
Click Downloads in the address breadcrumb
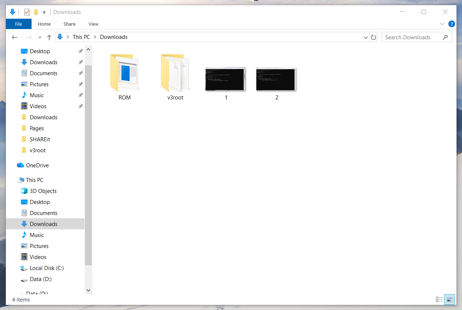114,37
